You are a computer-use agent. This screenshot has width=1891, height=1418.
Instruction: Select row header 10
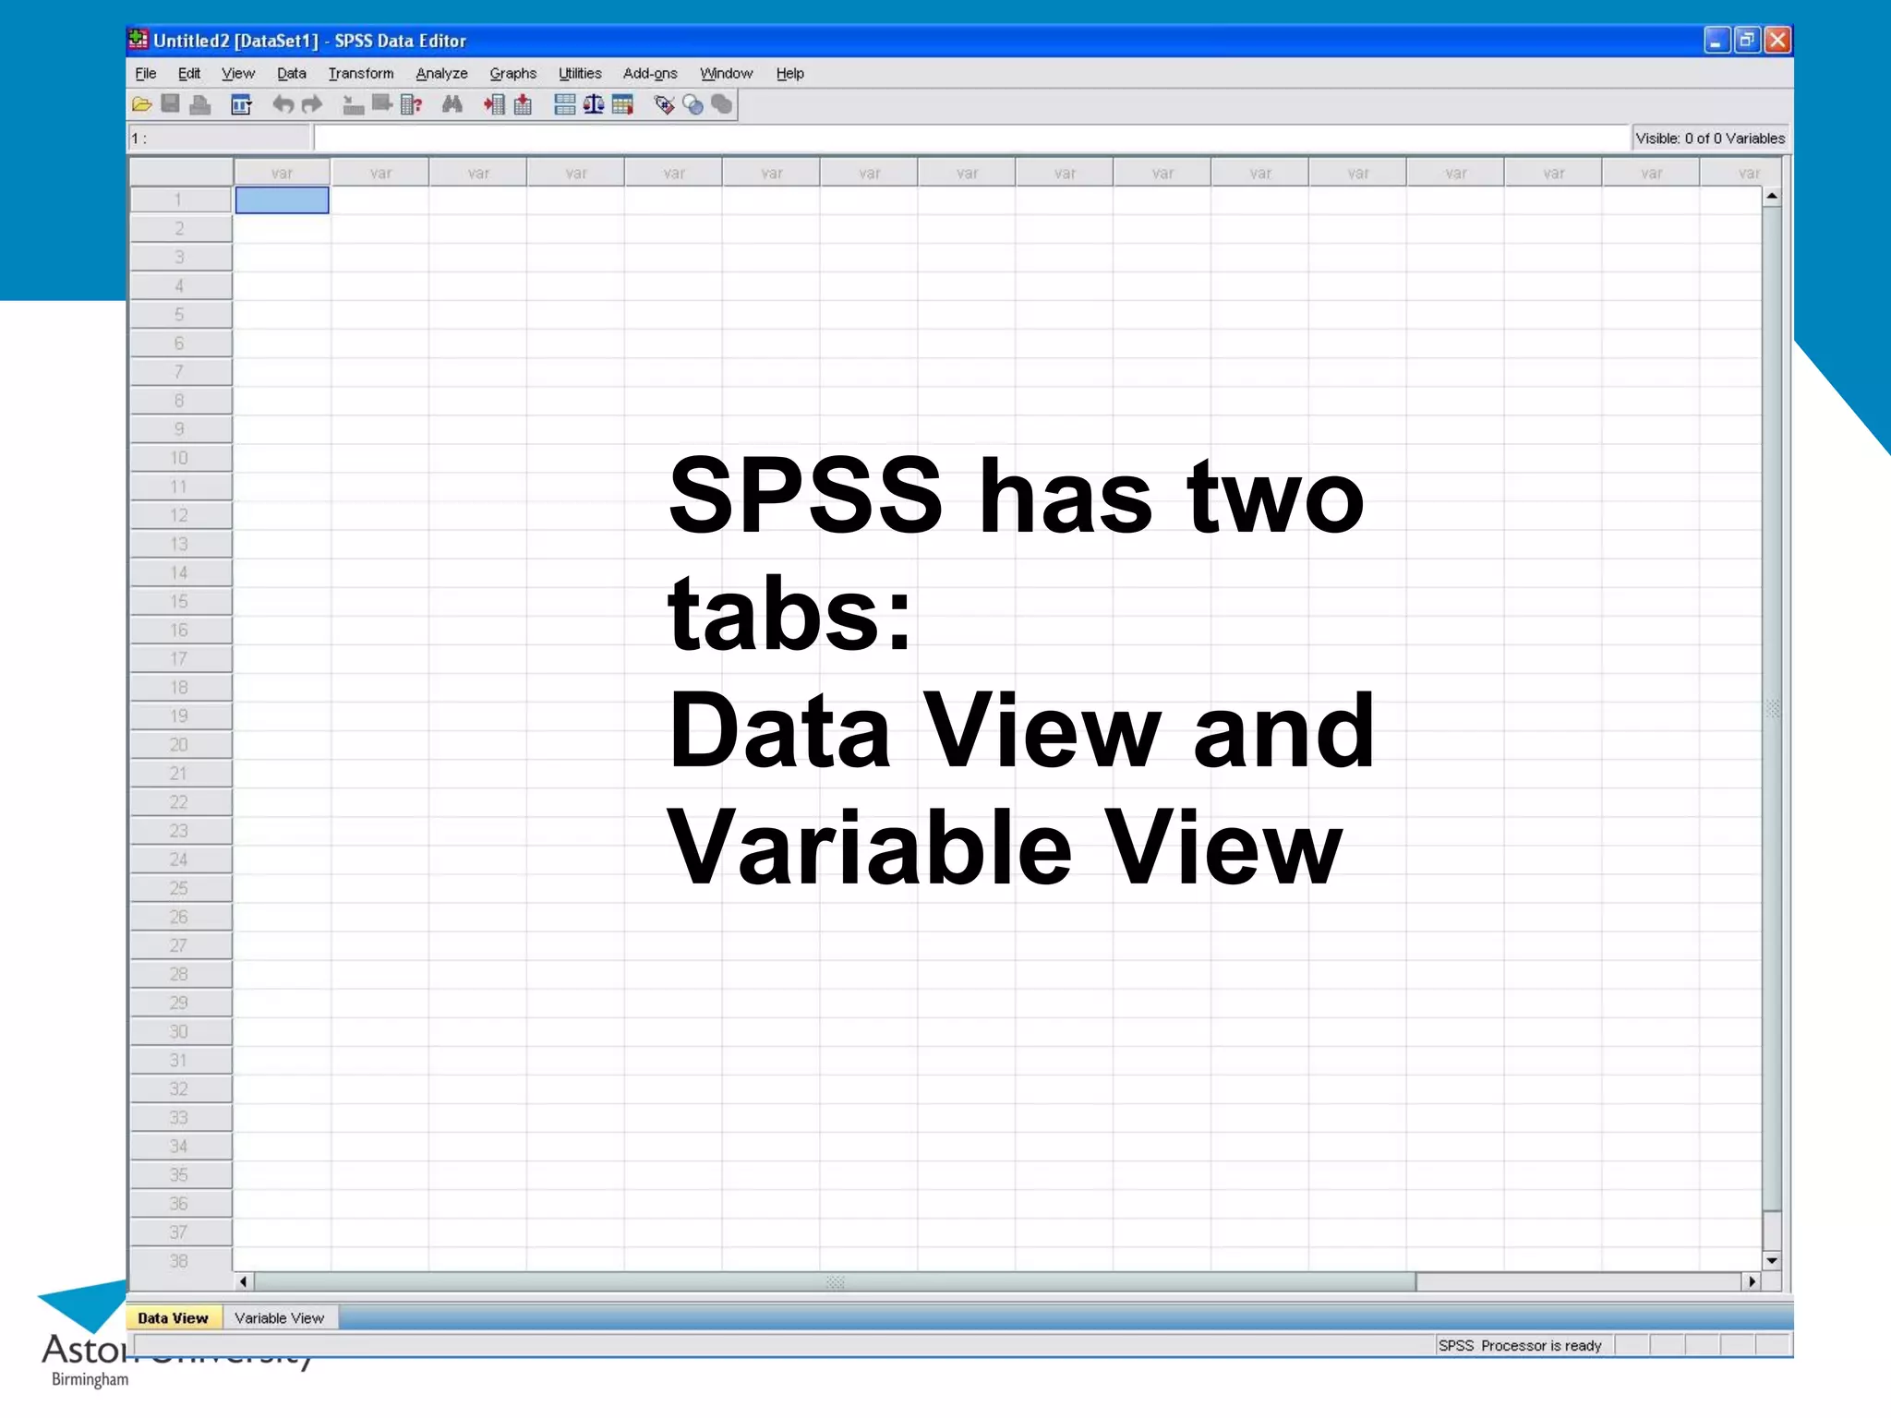click(180, 458)
